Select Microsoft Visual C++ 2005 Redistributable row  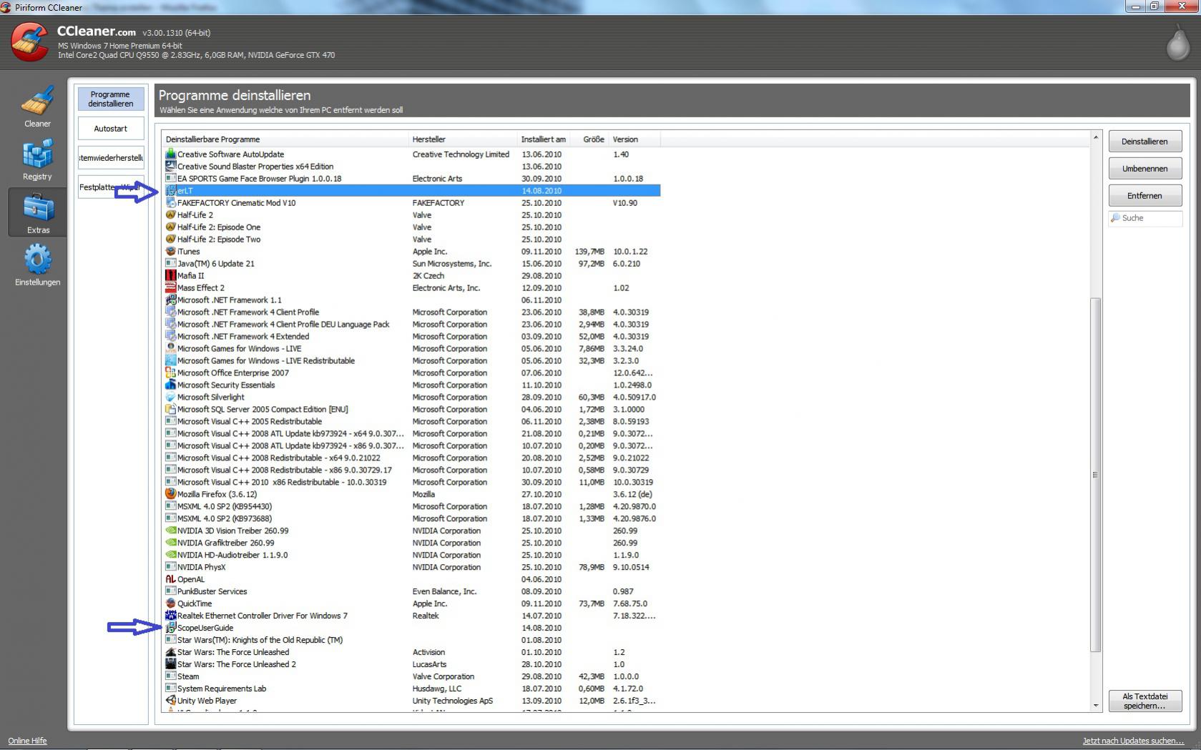[412, 422]
